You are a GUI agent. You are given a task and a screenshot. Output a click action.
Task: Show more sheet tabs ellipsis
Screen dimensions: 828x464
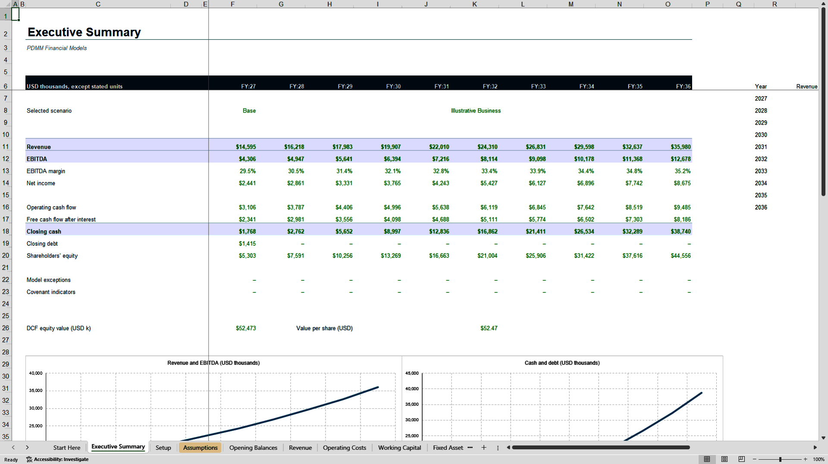click(470, 448)
